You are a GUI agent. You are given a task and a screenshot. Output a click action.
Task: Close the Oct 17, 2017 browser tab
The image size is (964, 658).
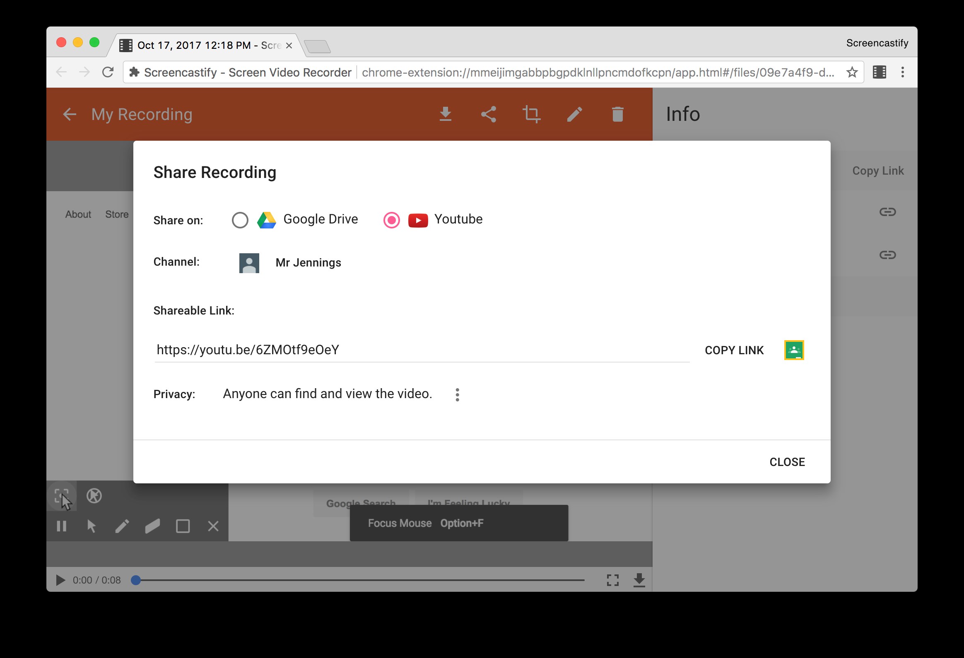[289, 46]
